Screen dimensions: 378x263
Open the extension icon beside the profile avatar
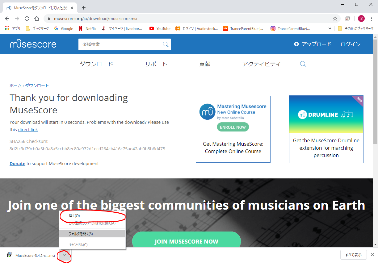coord(347,19)
